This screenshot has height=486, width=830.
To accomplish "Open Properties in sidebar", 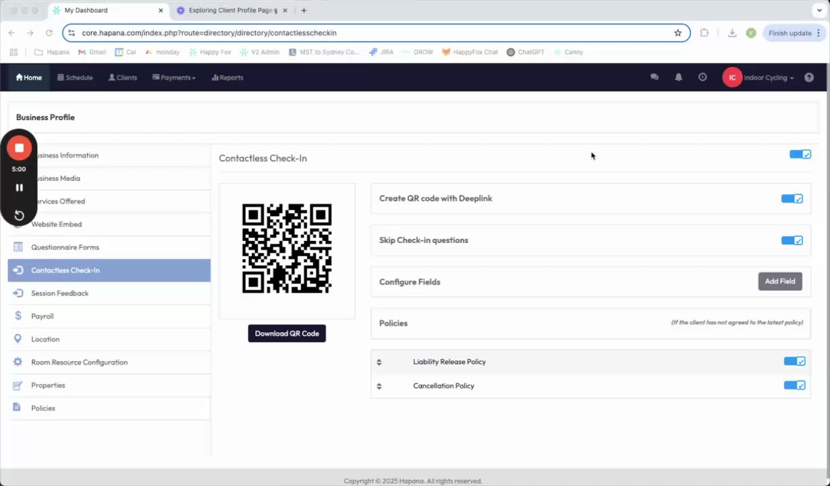I will click(x=109, y=385).
